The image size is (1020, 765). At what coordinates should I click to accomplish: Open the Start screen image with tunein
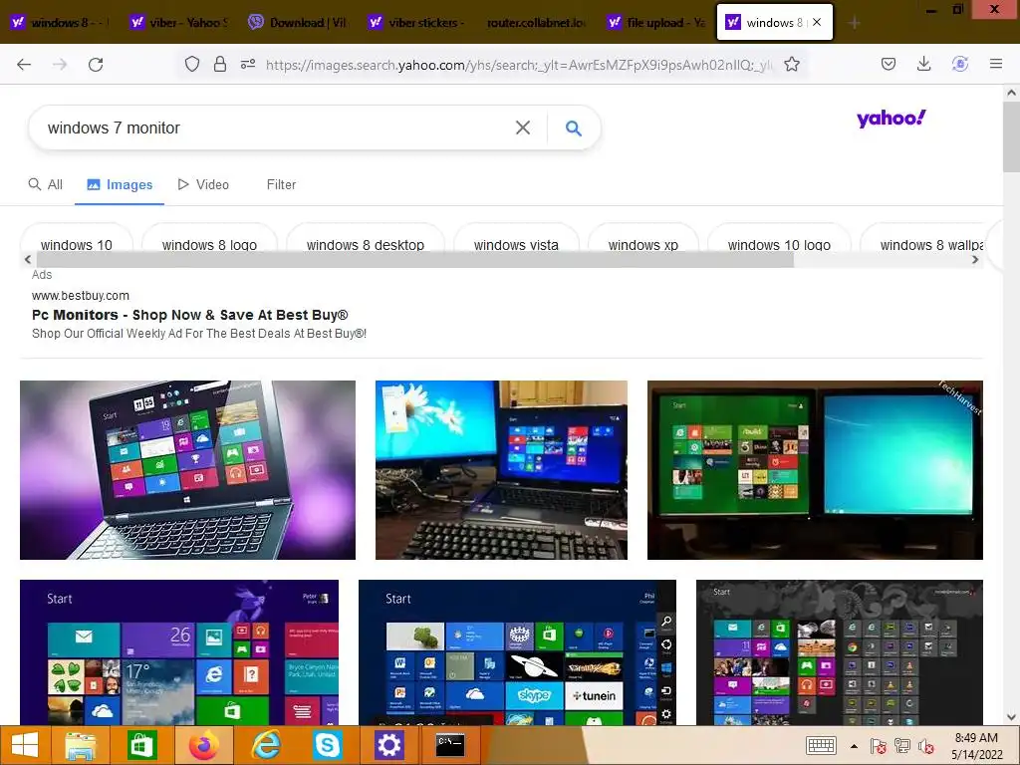517,652
